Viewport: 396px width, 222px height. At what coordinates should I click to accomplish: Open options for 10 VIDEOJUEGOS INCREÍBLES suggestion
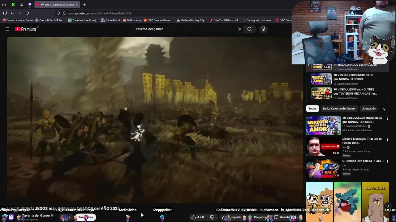point(387,118)
